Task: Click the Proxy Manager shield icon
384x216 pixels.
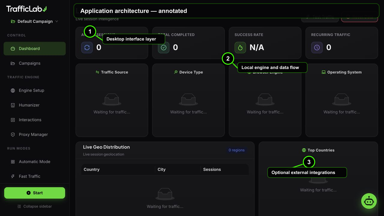Action: click(13, 134)
